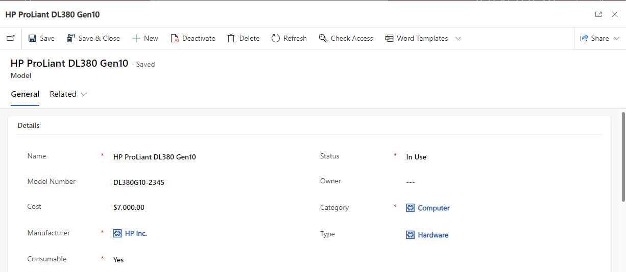Switch to the General tab

(25, 94)
